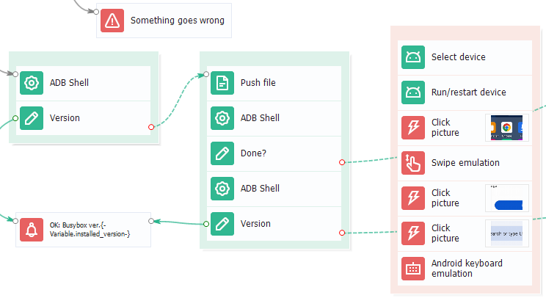
Task: Select the Something goes wrong label
Action: (x=177, y=21)
